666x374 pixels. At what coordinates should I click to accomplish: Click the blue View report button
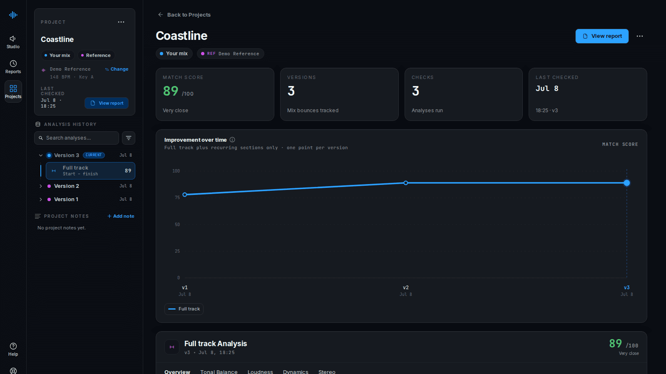coord(602,36)
